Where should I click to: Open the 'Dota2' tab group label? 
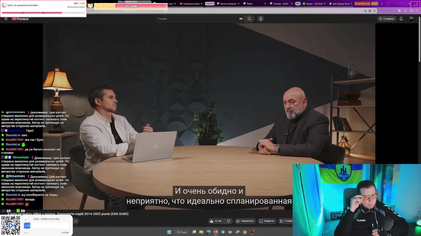tap(375, 4)
